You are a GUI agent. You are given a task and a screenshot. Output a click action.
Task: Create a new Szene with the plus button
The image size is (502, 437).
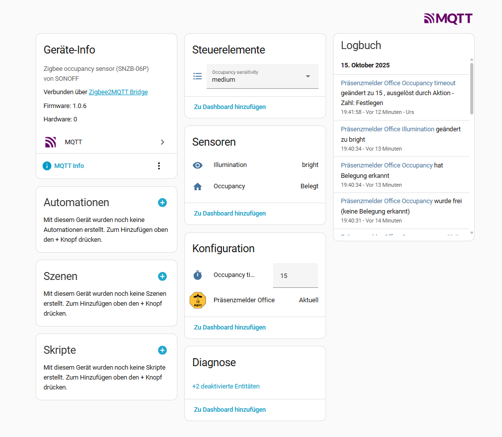coord(162,276)
